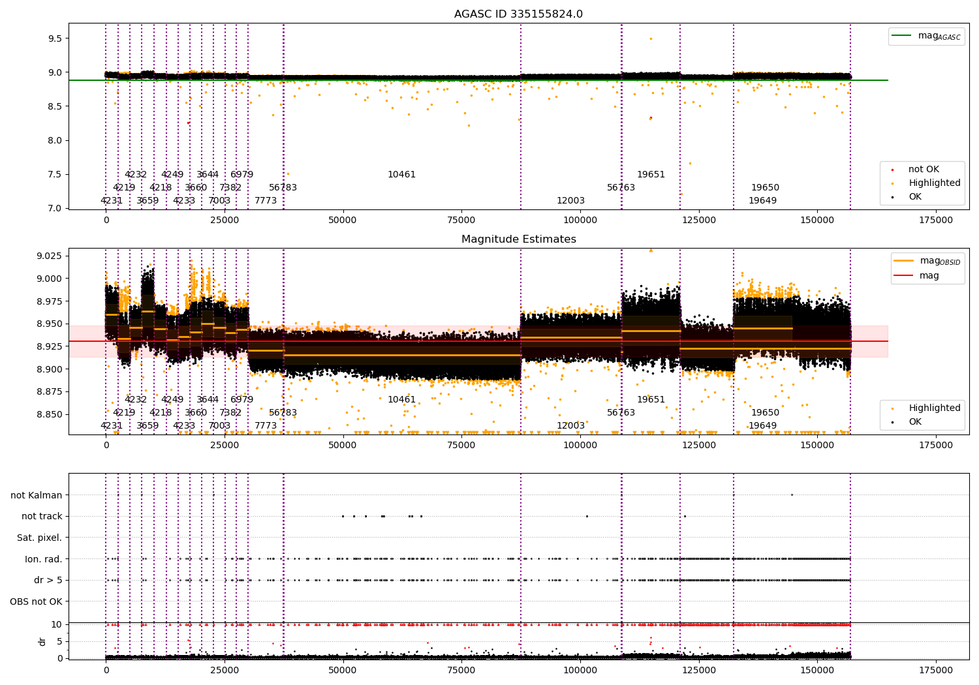The width and height of the screenshot is (979, 685).
Task: Click the 8.0 y-axis tick label
Action: point(55,140)
